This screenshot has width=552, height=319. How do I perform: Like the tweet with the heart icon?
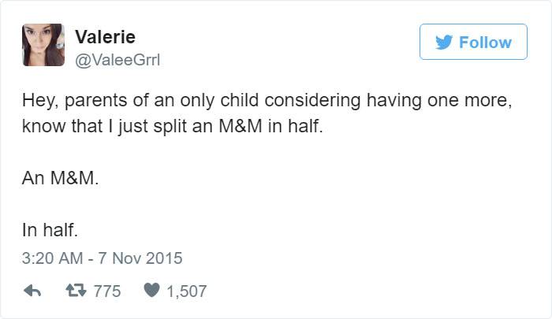point(151,290)
